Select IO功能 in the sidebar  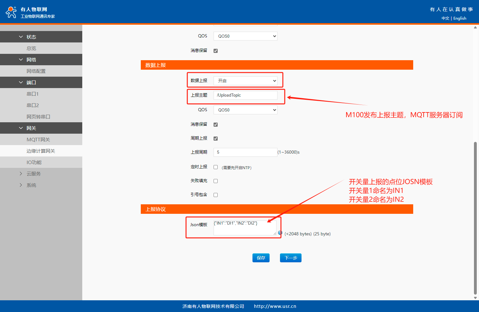click(34, 162)
